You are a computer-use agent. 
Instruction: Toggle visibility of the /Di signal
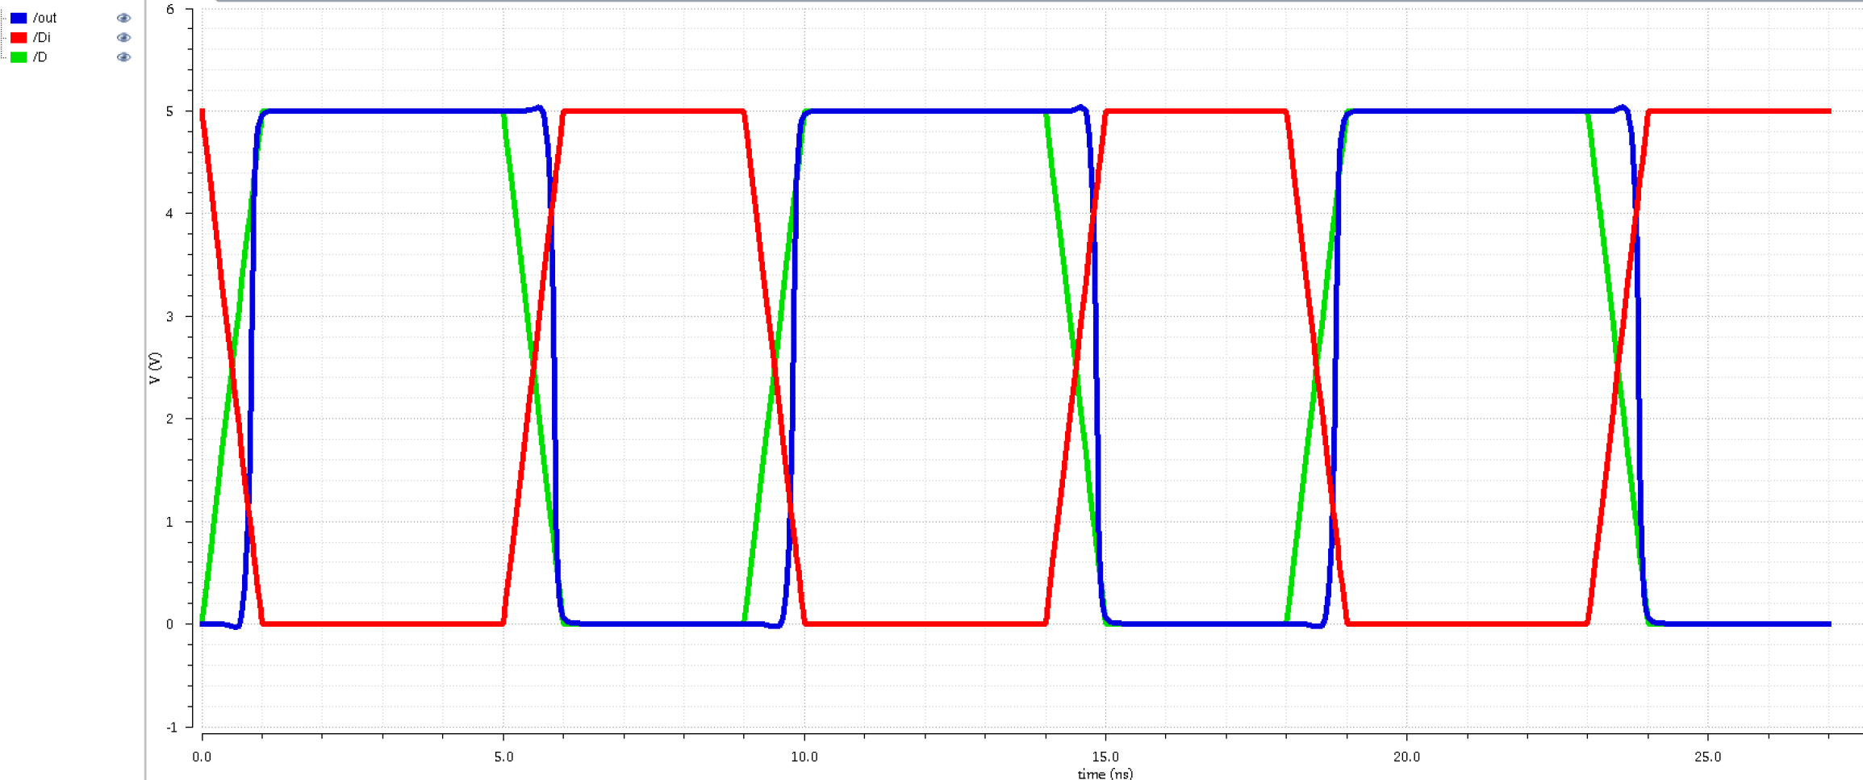(123, 36)
